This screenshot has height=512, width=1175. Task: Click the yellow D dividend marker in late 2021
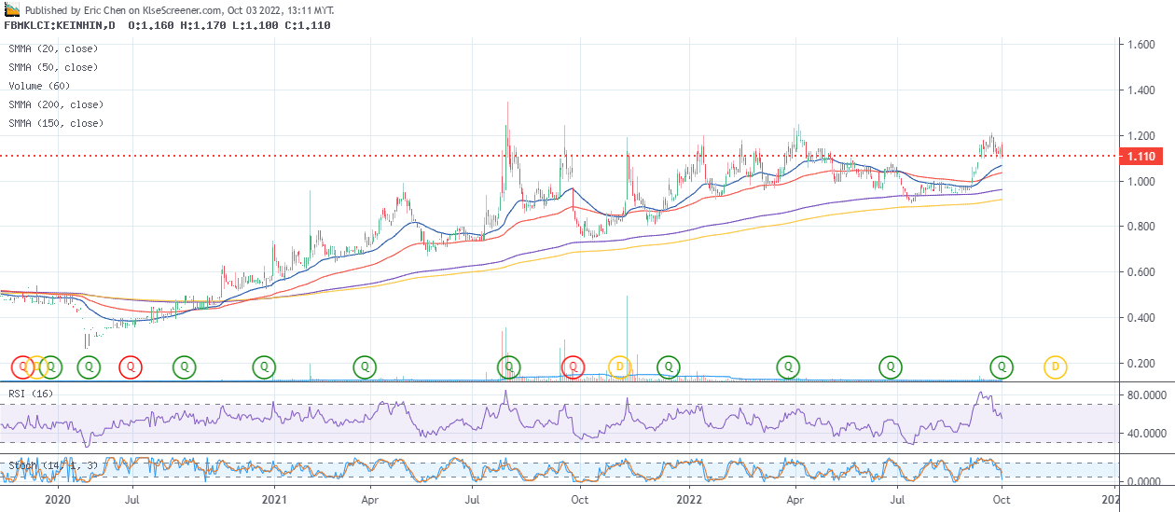619,367
